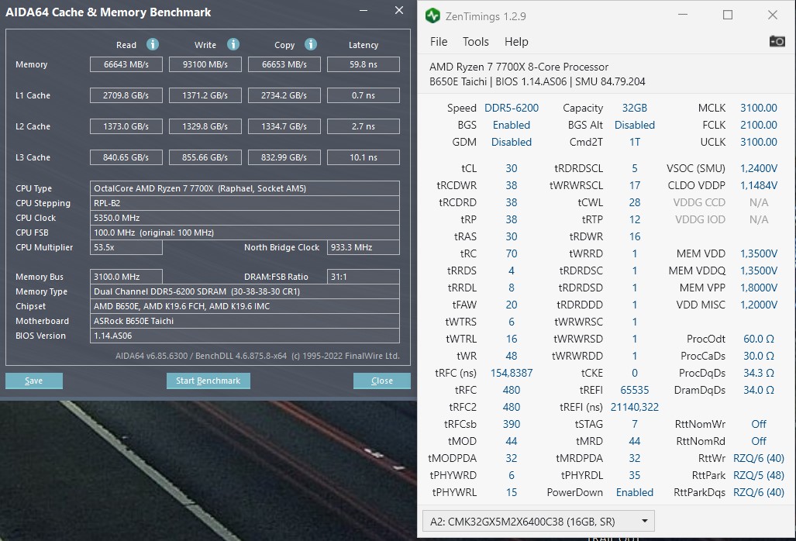
Task: Click the tRC value 70
Action: [x=512, y=253]
